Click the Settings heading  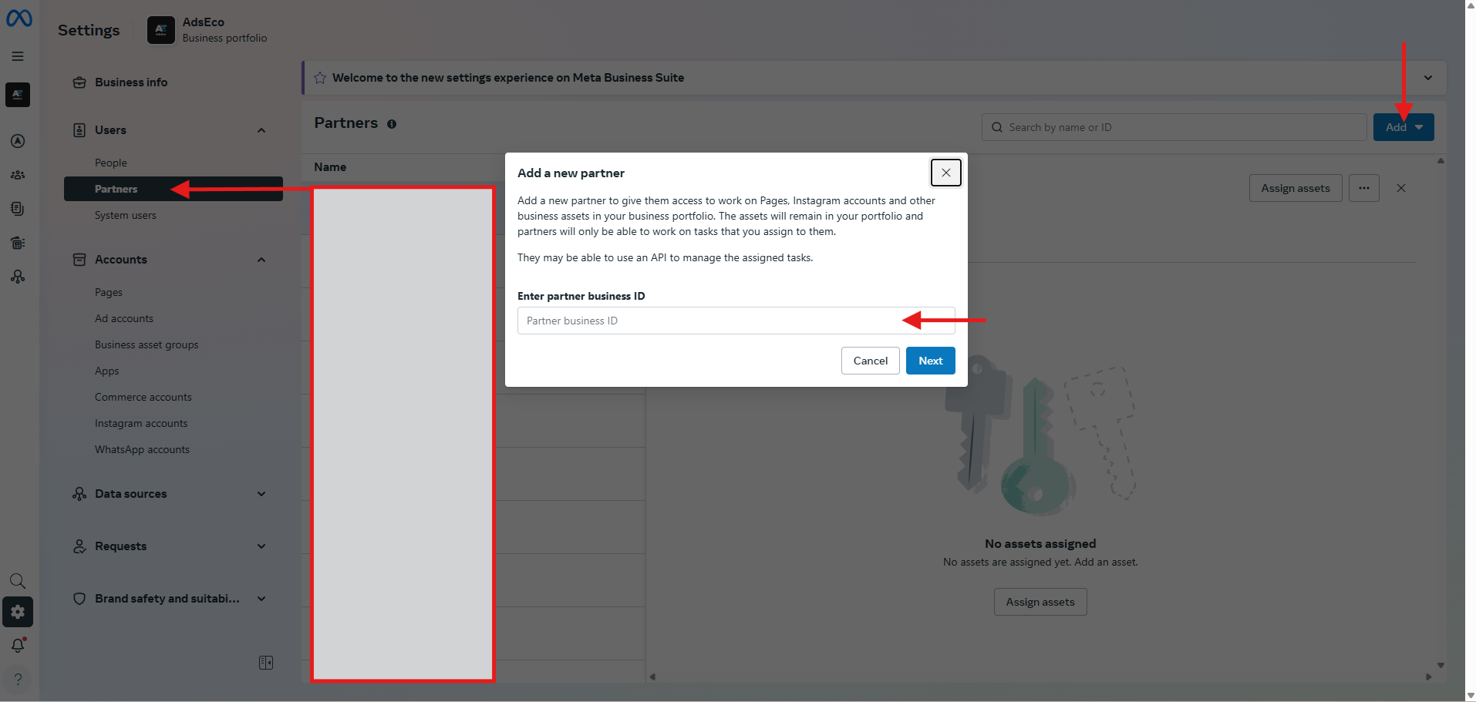(x=89, y=30)
